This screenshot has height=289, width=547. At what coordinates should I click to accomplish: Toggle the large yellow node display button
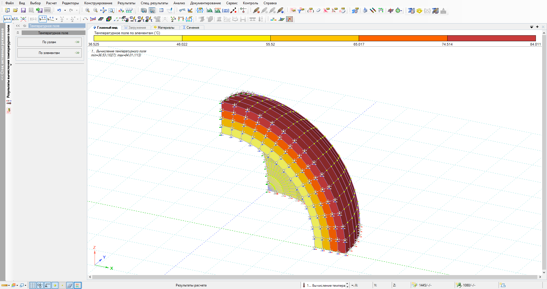coord(55,285)
